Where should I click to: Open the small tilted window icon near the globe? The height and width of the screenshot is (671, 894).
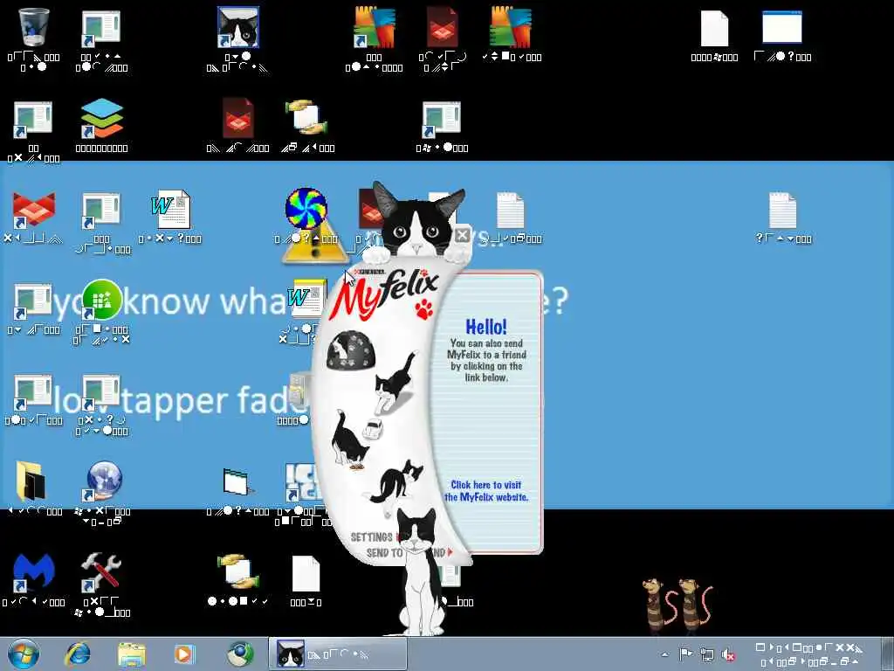(x=237, y=482)
